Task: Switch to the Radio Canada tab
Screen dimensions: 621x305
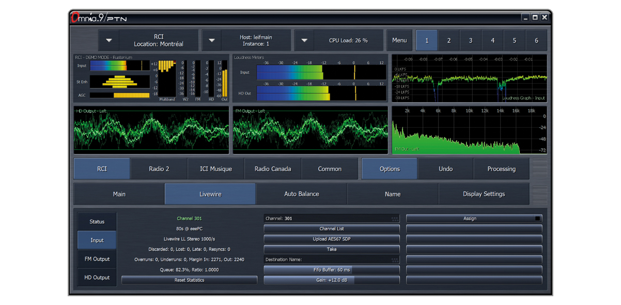Action: pyautogui.click(x=273, y=169)
